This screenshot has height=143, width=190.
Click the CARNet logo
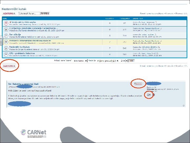(34, 133)
